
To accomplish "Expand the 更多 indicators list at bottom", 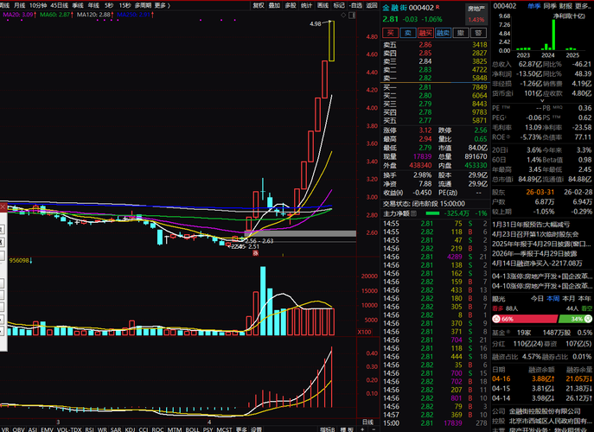I will click(241, 429).
